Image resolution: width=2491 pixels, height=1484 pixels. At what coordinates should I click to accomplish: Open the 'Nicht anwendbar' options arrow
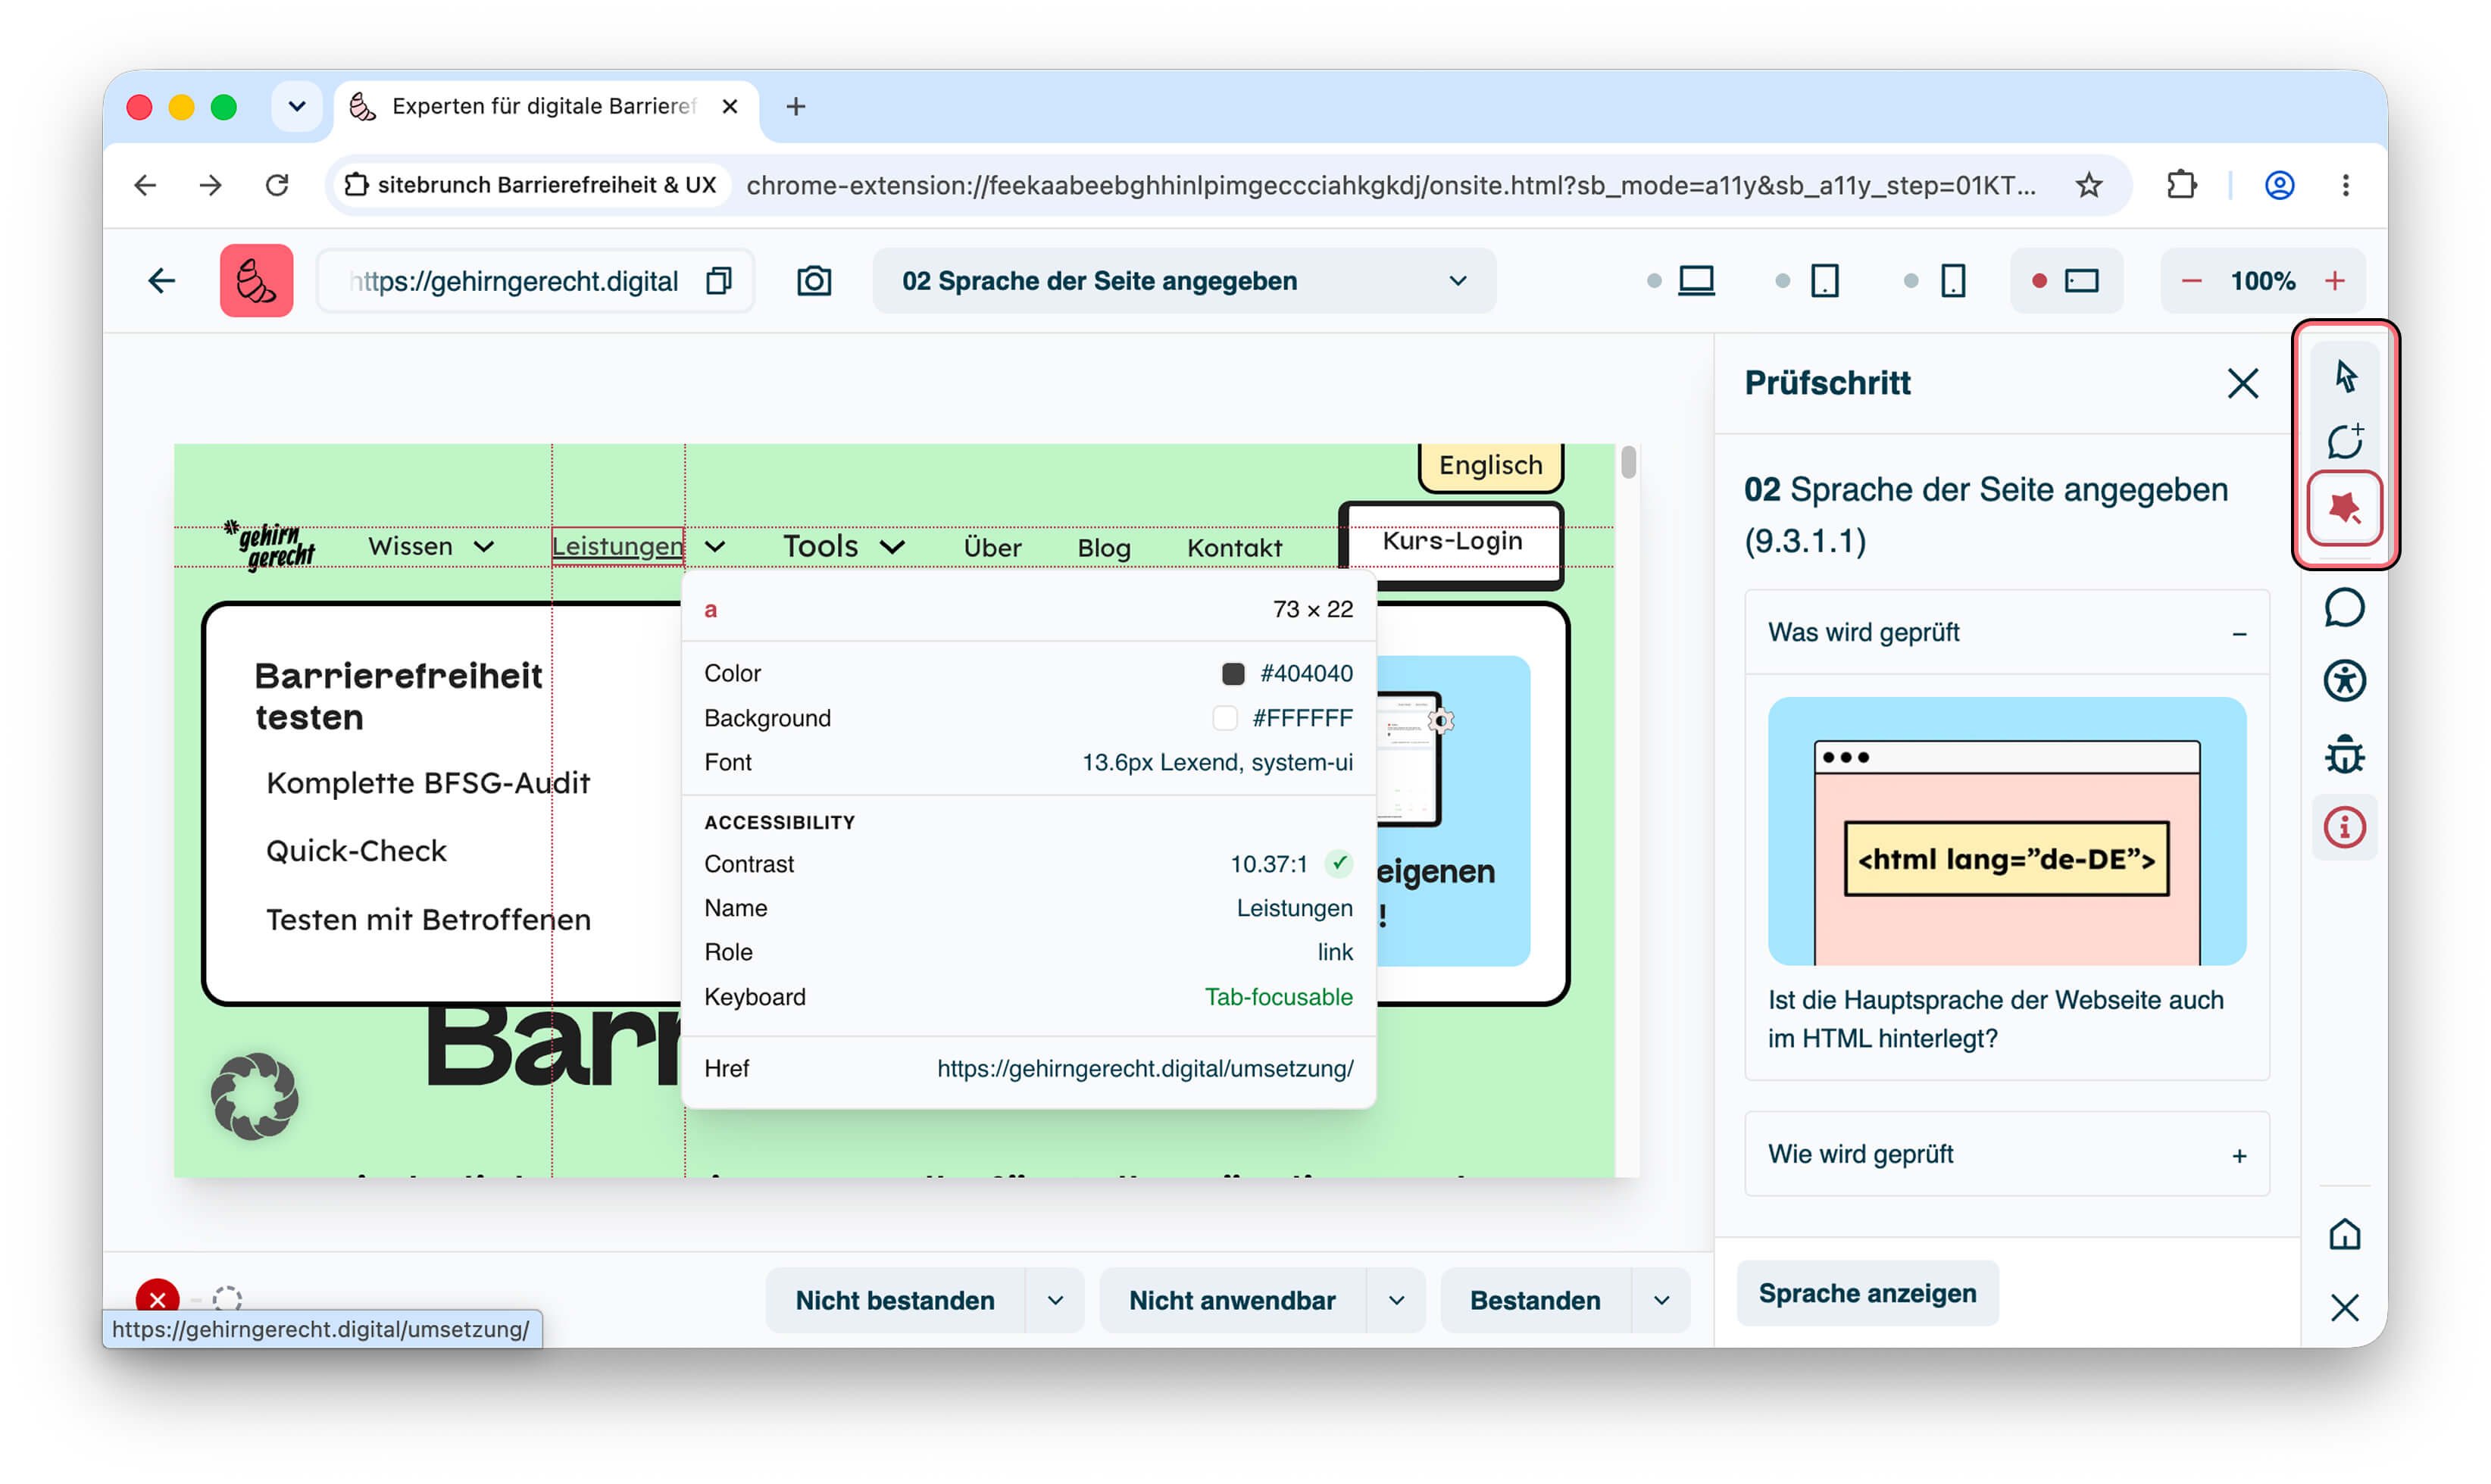tap(1396, 1300)
